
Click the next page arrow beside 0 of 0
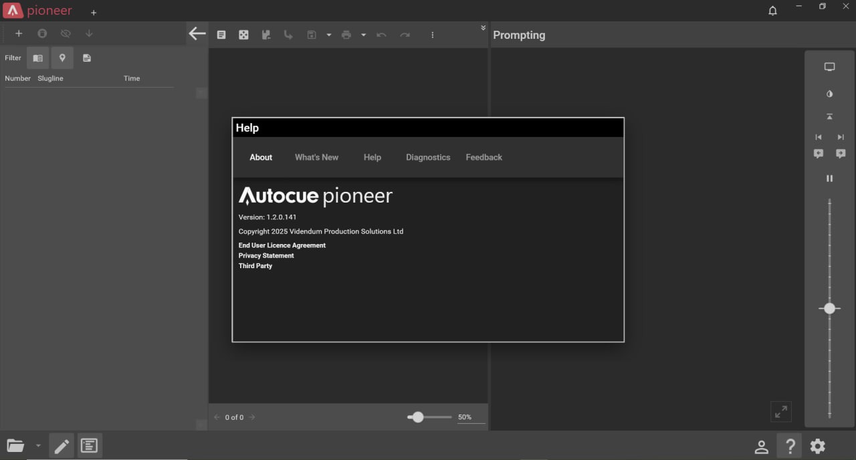click(x=251, y=417)
